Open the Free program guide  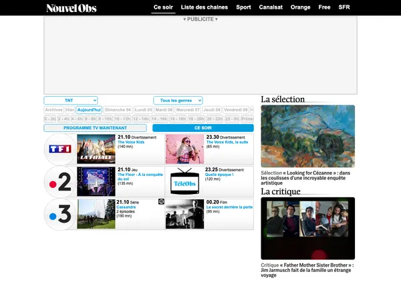coord(325,7)
